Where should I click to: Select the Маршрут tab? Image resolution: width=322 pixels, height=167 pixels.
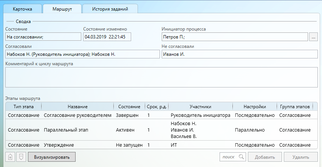pos(61,8)
